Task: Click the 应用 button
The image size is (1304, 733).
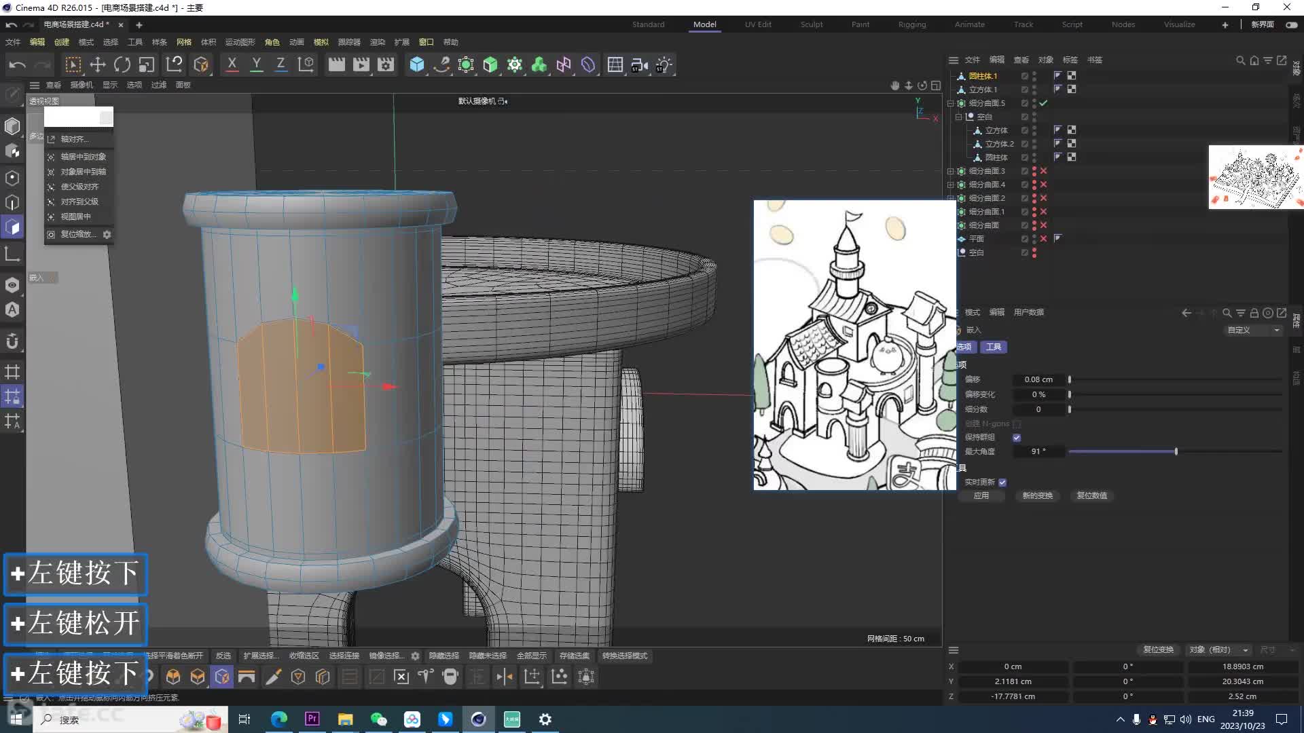Action: pos(981,496)
